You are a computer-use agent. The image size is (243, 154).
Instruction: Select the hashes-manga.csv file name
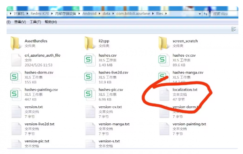188,72
